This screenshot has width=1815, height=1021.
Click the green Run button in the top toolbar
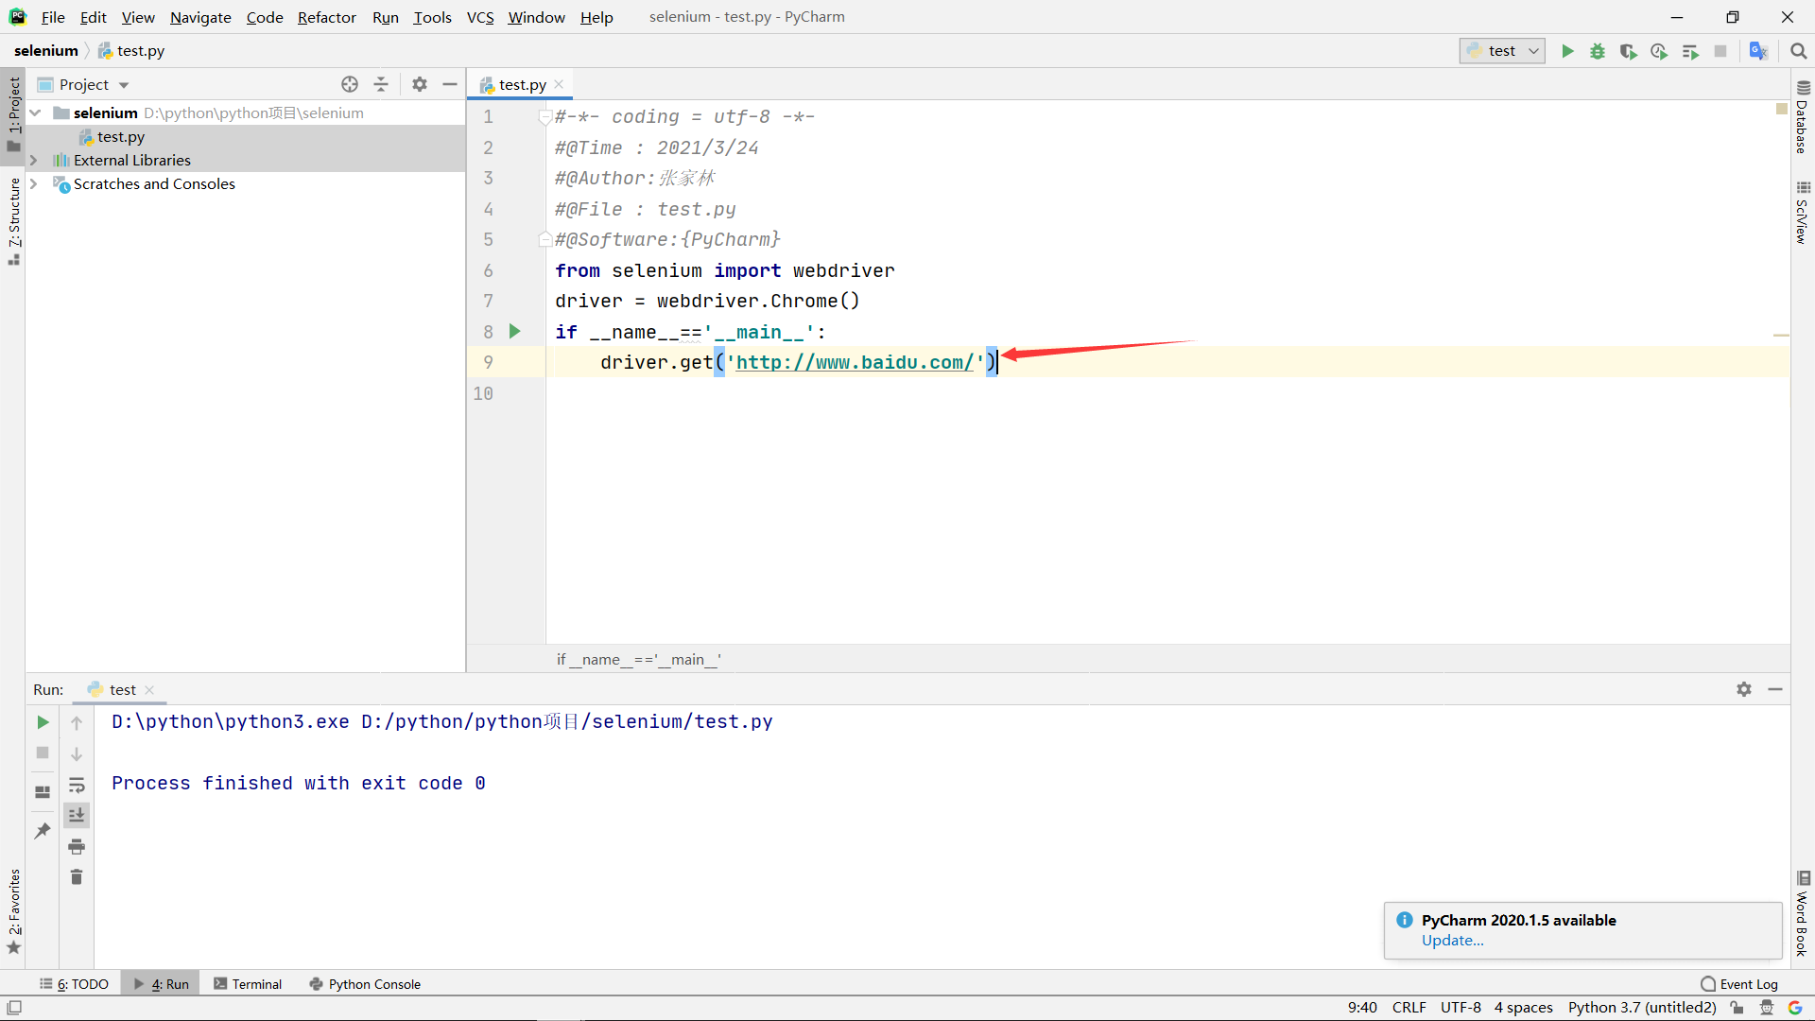tap(1567, 51)
